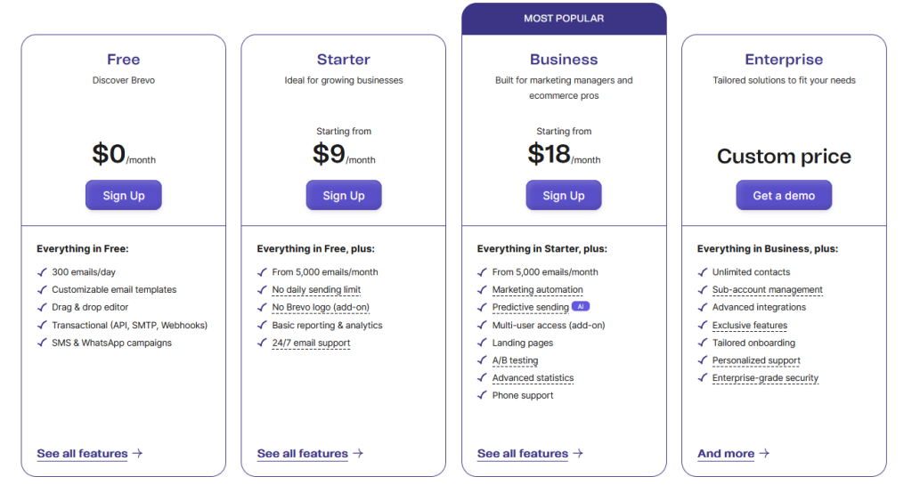
Task: Sign up for the Free plan
Action: 124,196
